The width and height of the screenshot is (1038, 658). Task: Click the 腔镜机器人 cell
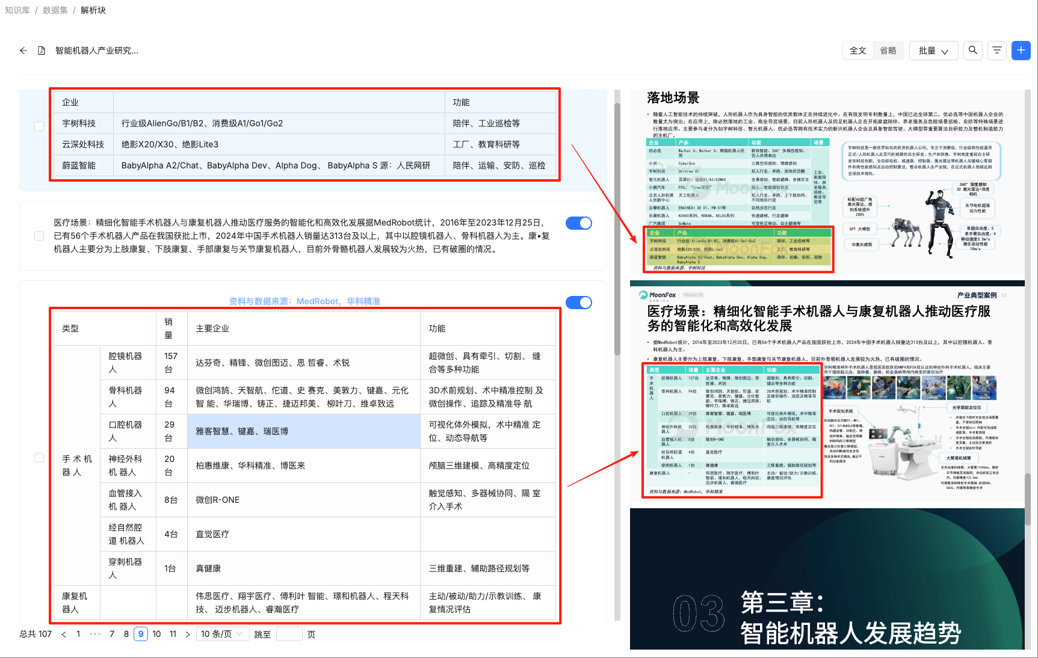[x=128, y=363]
